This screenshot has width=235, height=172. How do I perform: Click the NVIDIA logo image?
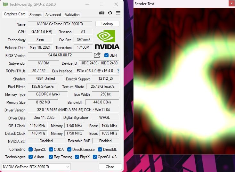coord(107,39)
